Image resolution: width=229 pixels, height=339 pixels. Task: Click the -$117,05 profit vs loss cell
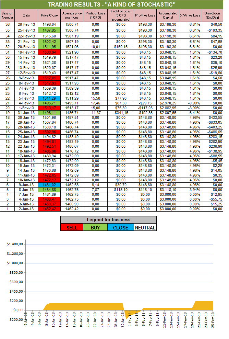[x=145, y=108]
